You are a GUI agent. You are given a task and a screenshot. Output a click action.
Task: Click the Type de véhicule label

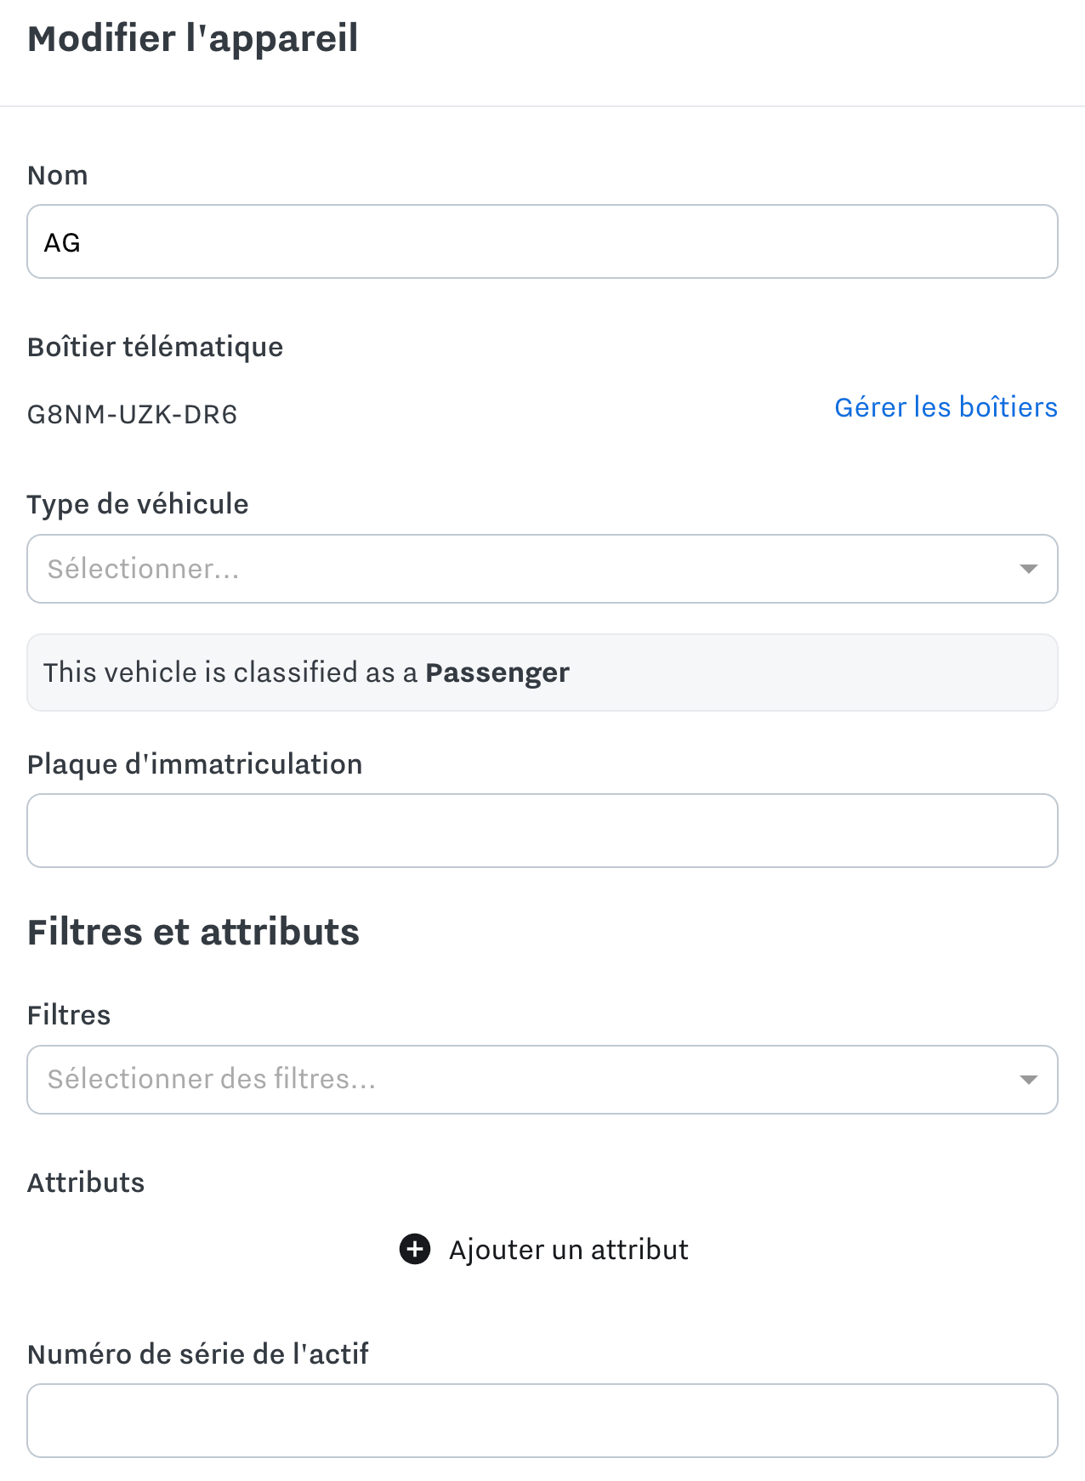(138, 504)
